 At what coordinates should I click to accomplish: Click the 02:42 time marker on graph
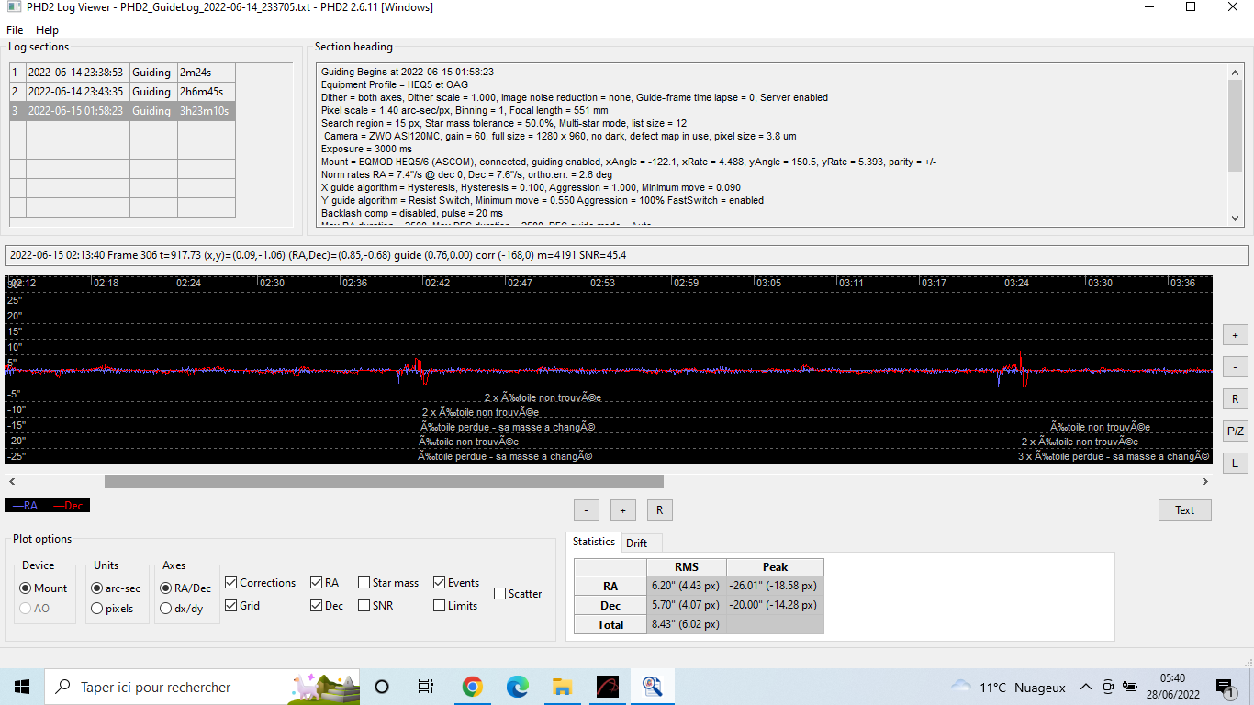coord(437,283)
